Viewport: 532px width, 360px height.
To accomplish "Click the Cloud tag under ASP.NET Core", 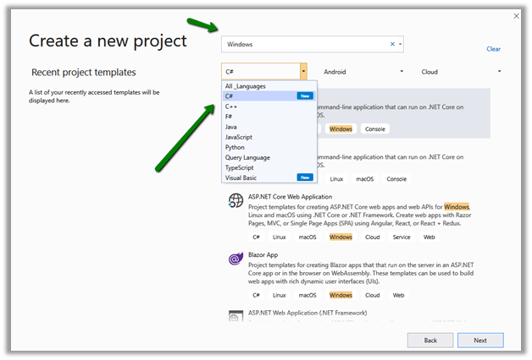I will point(372,237).
